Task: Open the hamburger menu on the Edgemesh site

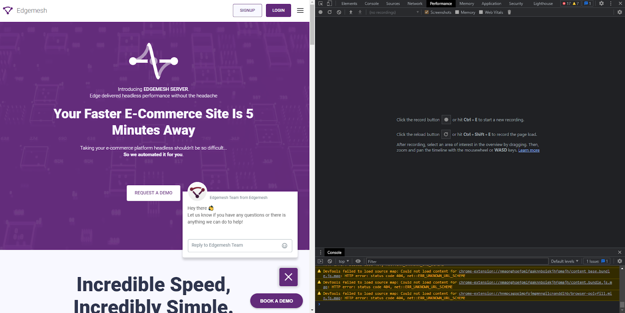Action: tap(300, 11)
